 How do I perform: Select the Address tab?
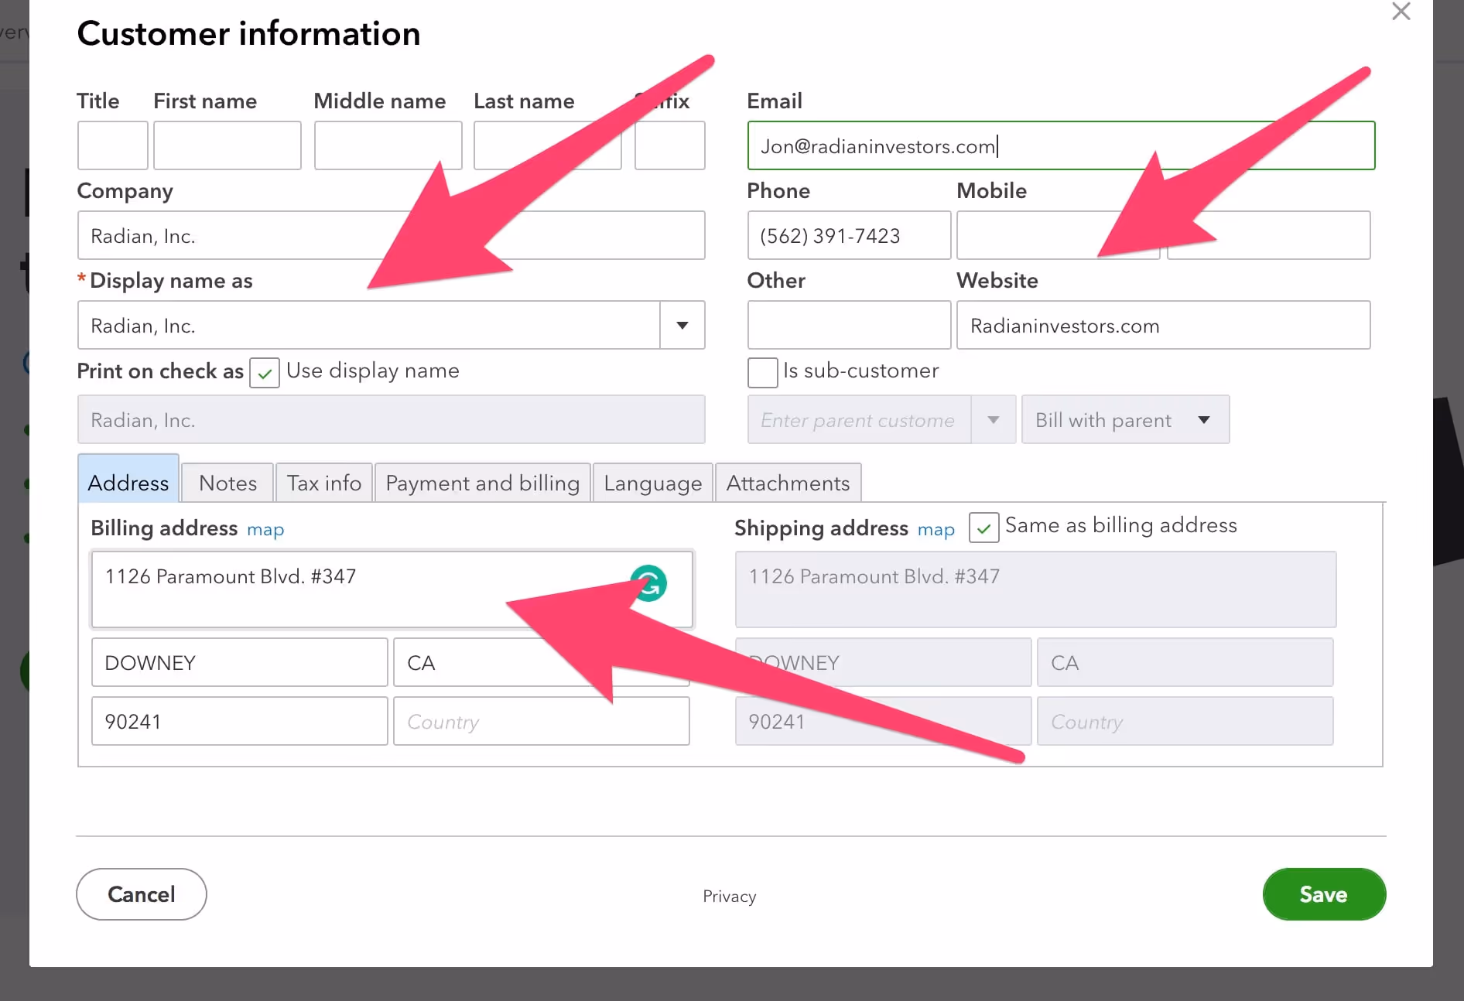[x=128, y=480]
